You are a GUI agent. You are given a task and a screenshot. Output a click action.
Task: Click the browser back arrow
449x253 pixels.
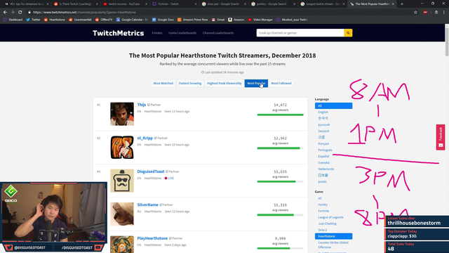point(5,13)
